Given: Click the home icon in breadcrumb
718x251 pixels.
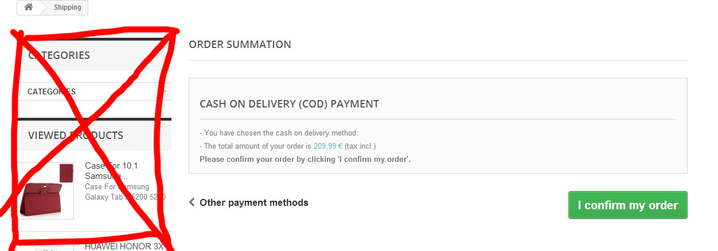Looking at the screenshot, I should [x=28, y=7].
